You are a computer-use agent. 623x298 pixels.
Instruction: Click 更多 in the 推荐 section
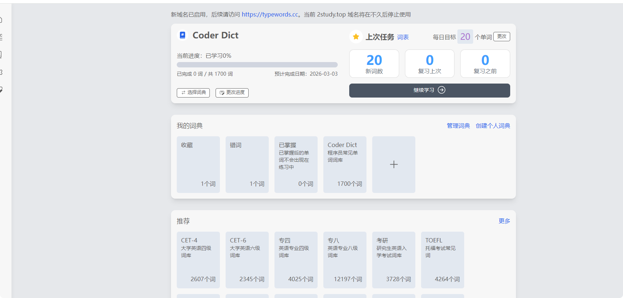tap(504, 221)
